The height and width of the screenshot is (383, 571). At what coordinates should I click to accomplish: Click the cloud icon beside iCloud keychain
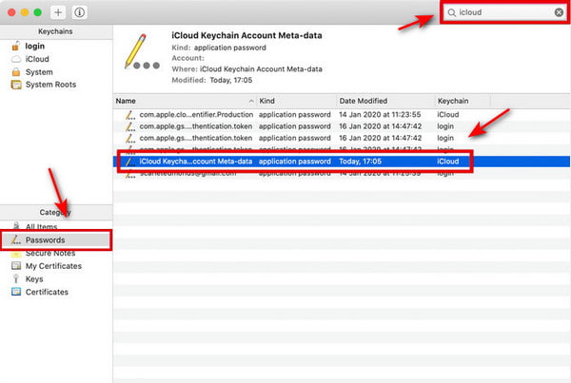coord(16,59)
